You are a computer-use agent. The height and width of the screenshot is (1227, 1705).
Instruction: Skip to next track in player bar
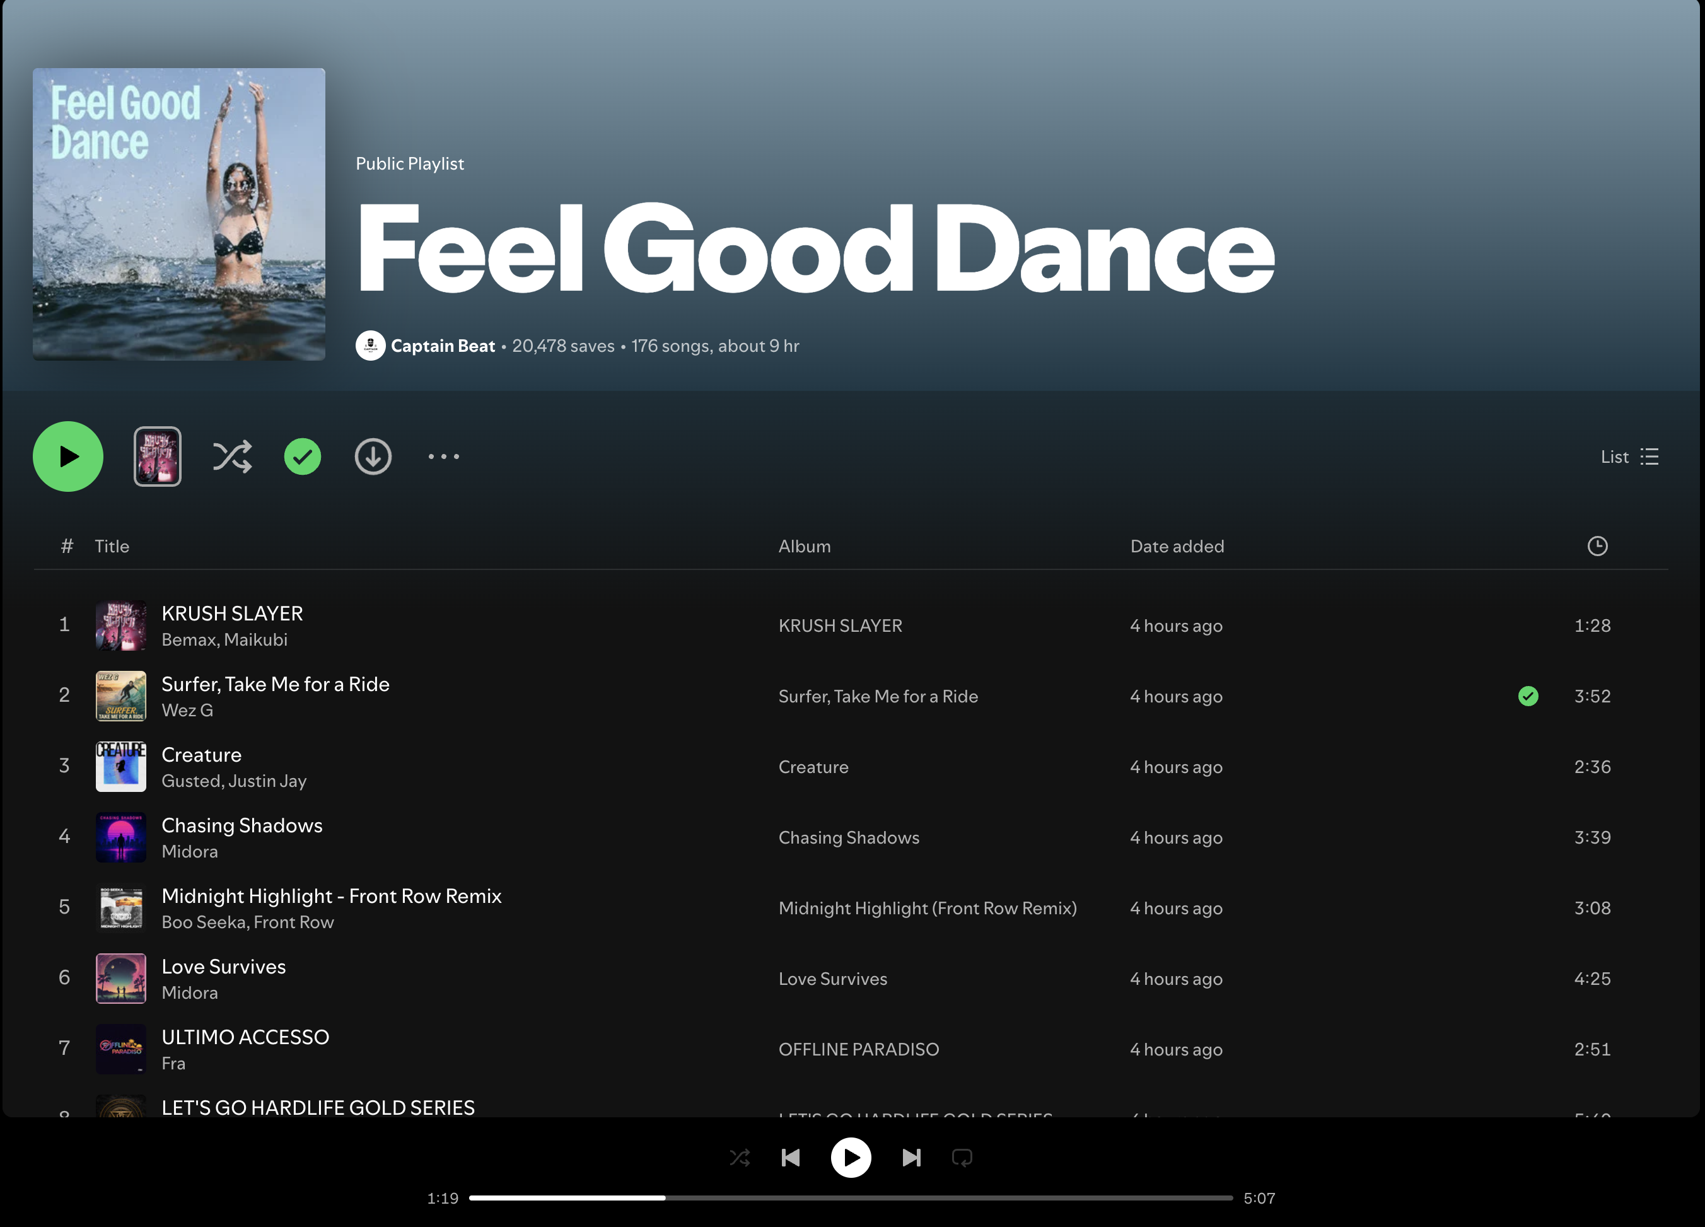pyautogui.click(x=911, y=1158)
